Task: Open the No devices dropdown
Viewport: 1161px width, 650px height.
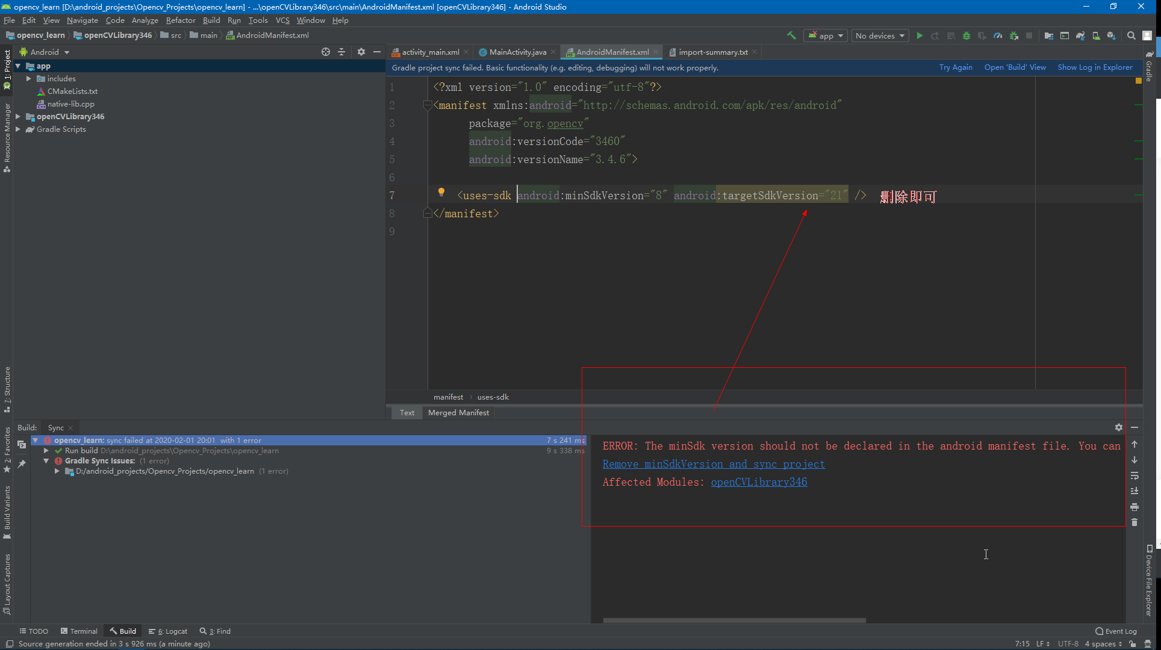Action: 880,36
